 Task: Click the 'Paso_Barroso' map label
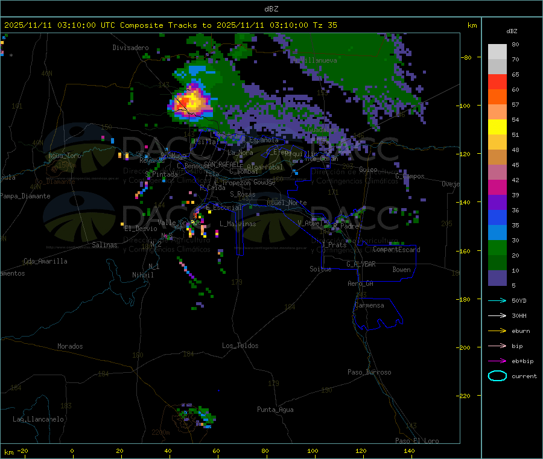click(369, 372)
